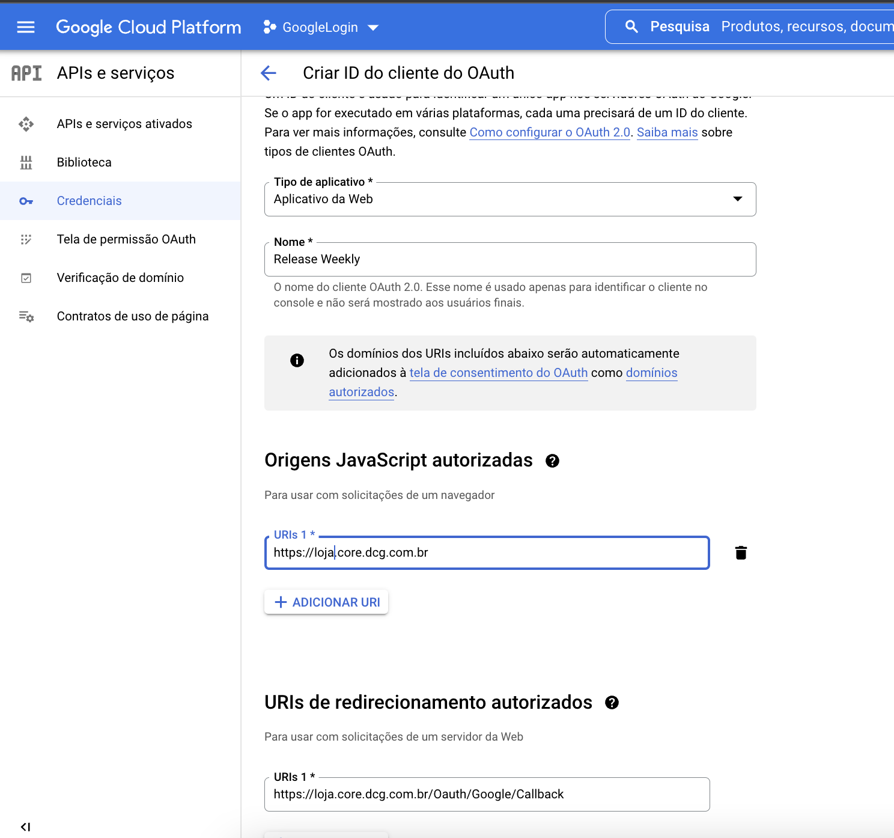The image size is (894, 838).
Task: Open the hamburger navigation menu
Action: point(26,27)
